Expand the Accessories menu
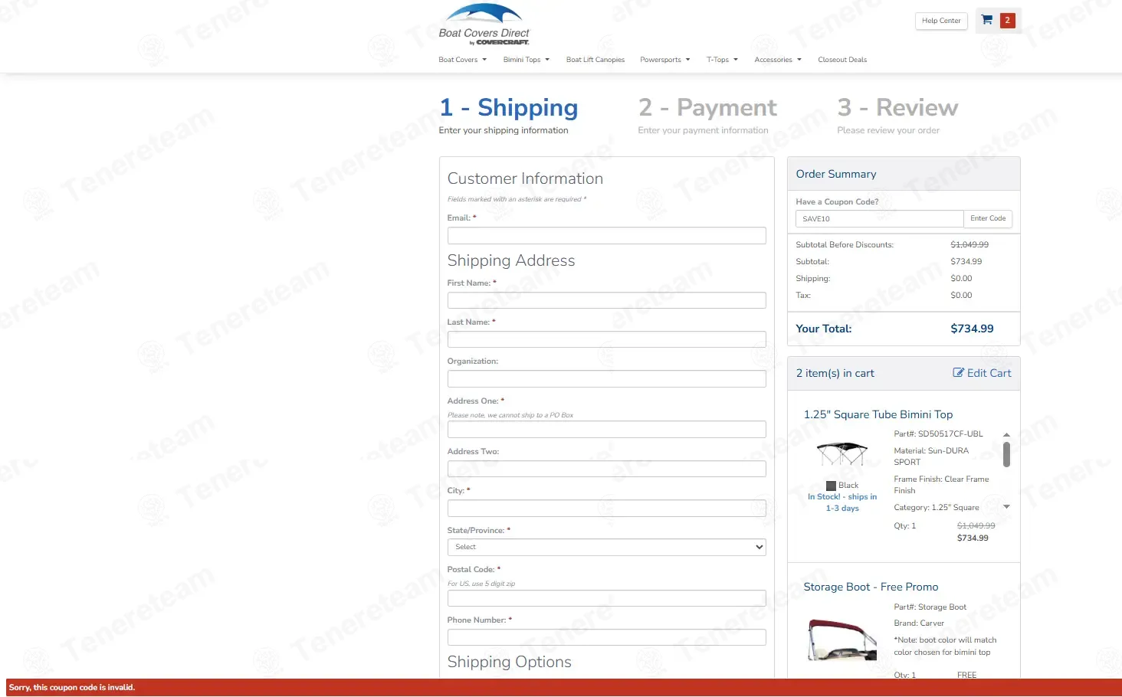 tap(778, 60)
